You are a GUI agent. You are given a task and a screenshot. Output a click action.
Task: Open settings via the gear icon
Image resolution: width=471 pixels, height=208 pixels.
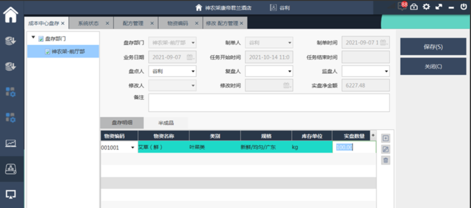click(426, 7)
